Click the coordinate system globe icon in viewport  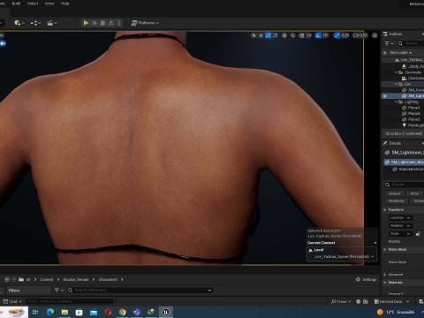coord(284,35)
